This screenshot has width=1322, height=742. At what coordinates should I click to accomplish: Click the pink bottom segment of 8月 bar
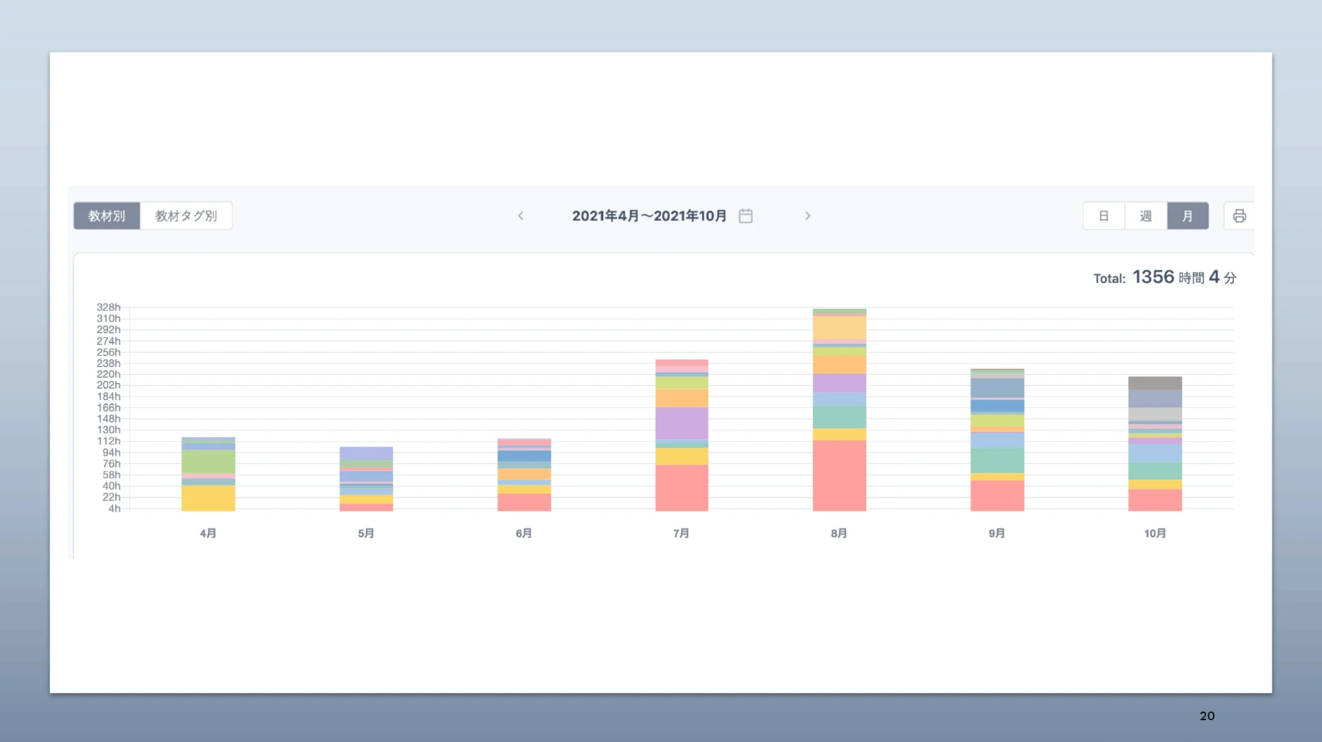tap(838, 476)
